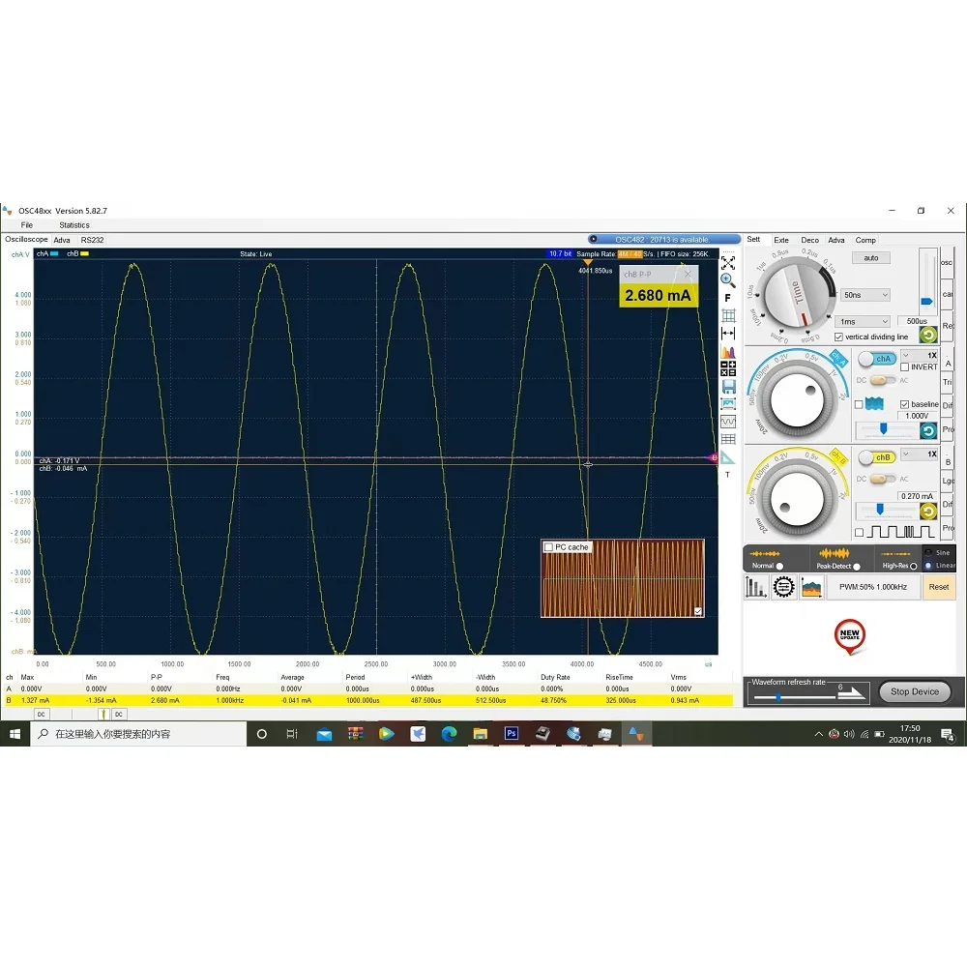
Task: Open the chB 1X probe dropdown
Action: click(x=920, y=454)
